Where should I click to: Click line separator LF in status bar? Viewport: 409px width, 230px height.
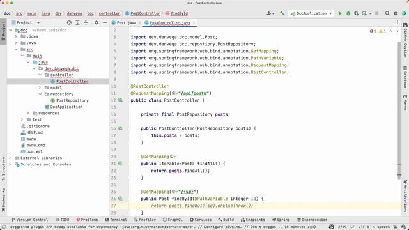[352, 227]
